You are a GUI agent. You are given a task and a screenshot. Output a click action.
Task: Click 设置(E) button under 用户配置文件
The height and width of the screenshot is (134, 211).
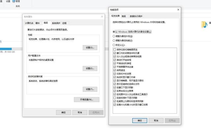tap(90, 68)
